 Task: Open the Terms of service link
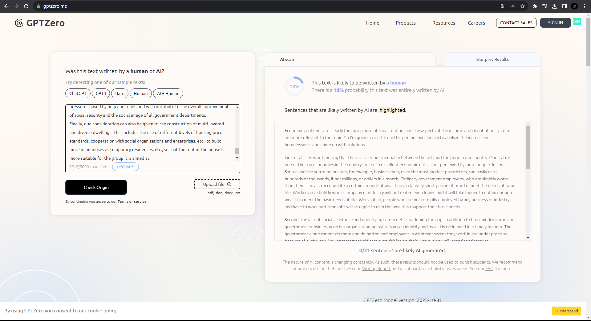[x=132, y=202]
